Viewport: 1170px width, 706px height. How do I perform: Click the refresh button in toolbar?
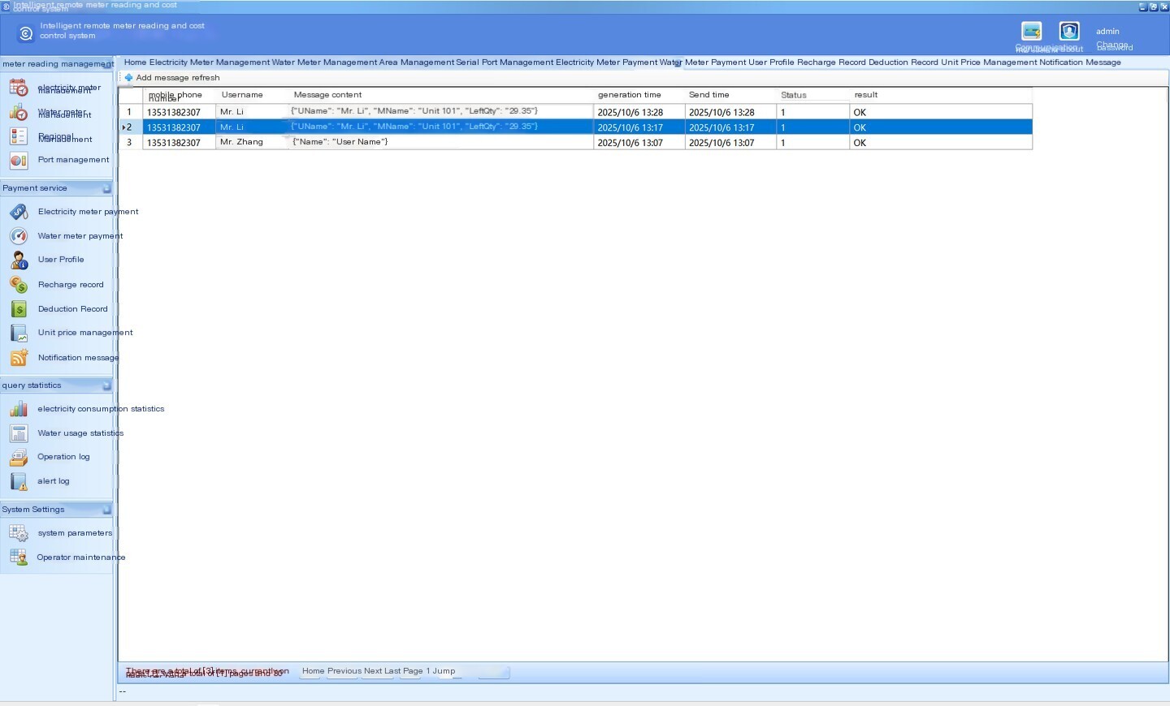(x=206, y=78)
